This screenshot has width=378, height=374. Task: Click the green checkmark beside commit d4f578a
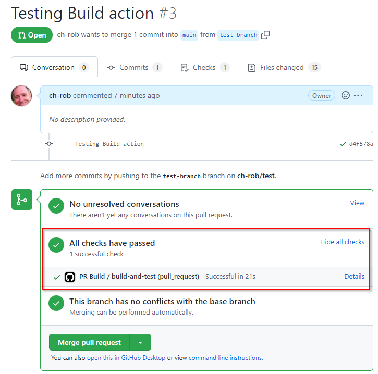tap(343, 144)
